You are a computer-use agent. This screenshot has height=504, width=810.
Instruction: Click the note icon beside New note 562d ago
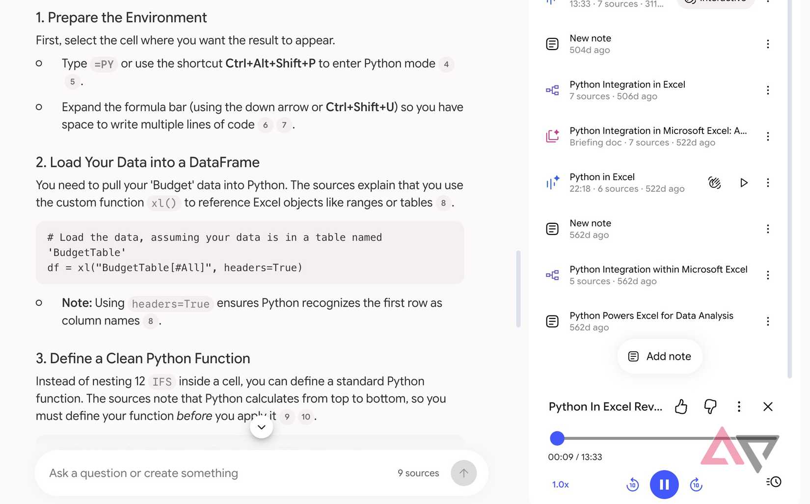pyautogui.click(x=552, y=229)
